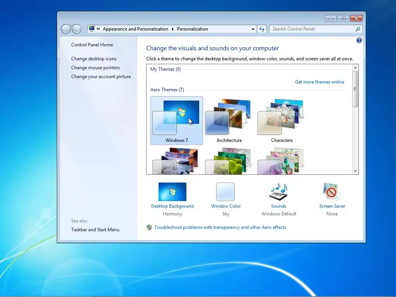The image size is (396, 297).
Task: Select the landscape theme in second row
Action: (176, 160)
